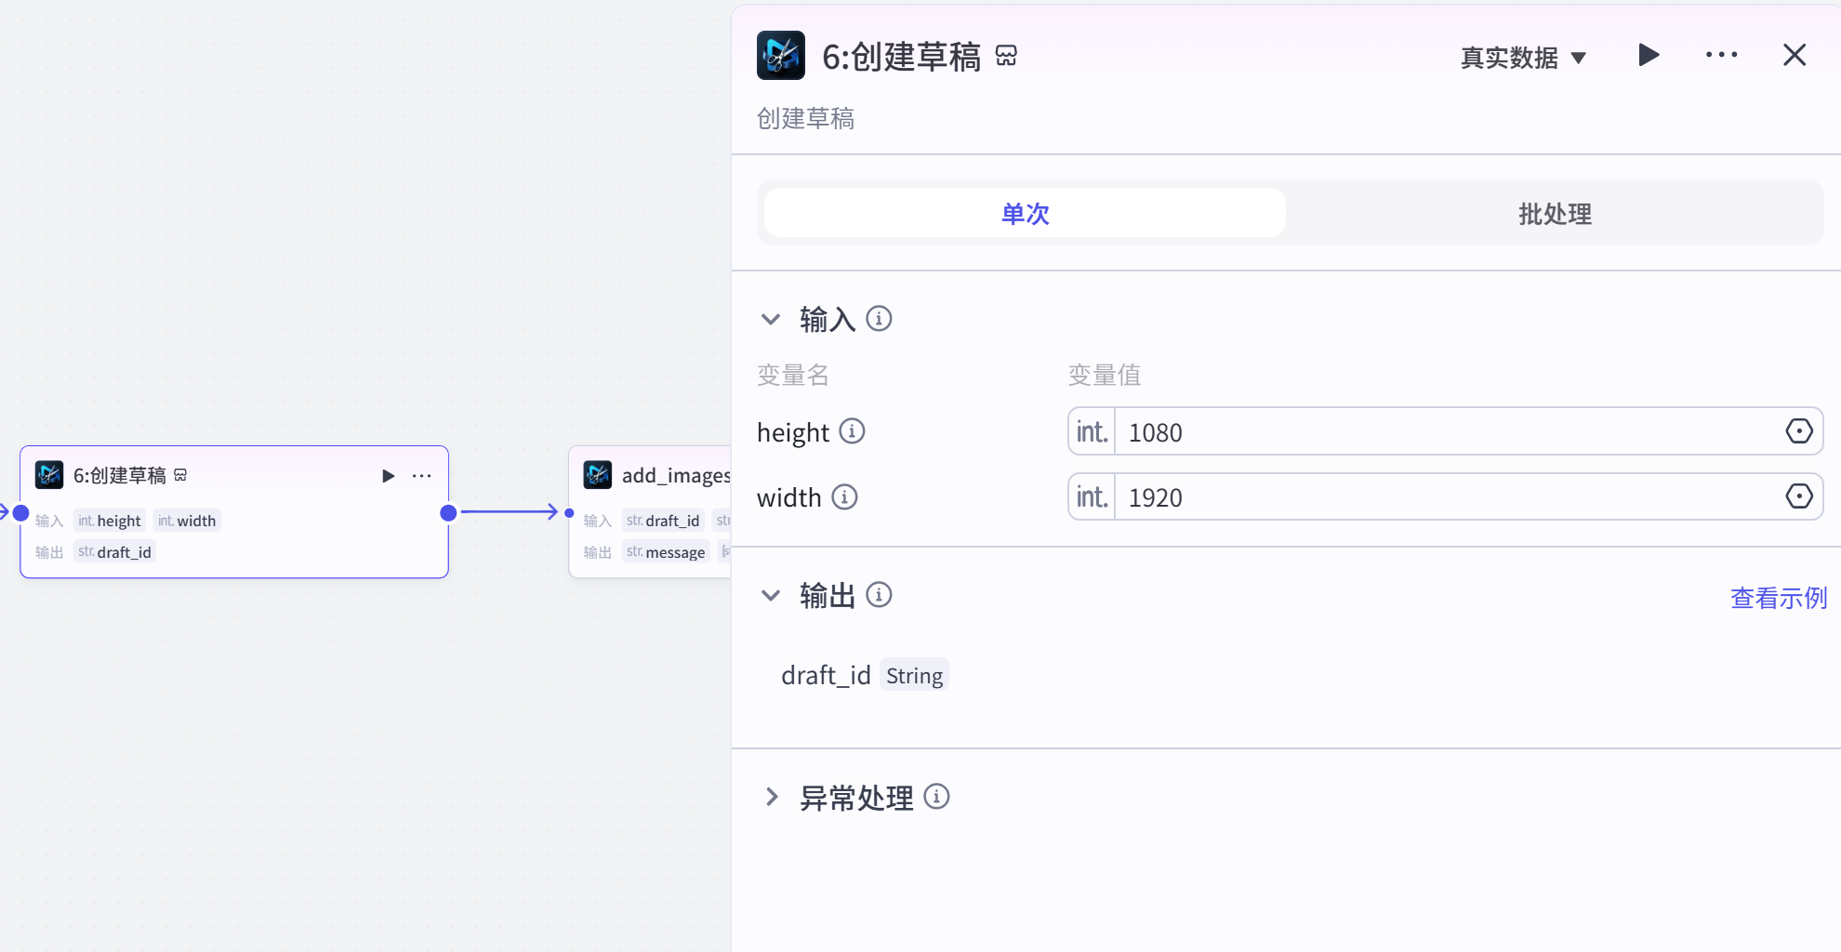Viewport: 1841px width, 952px height.
Task: Run the node from the panel play button
Action: [x=1649, y=55]
